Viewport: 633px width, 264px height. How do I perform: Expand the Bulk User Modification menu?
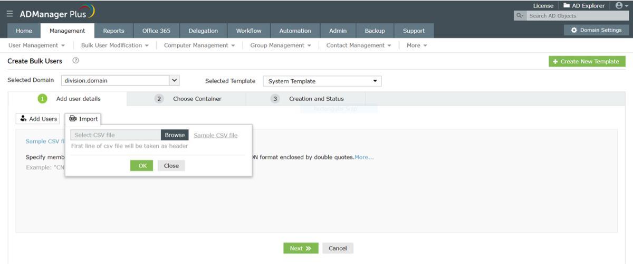click(115, 45)
